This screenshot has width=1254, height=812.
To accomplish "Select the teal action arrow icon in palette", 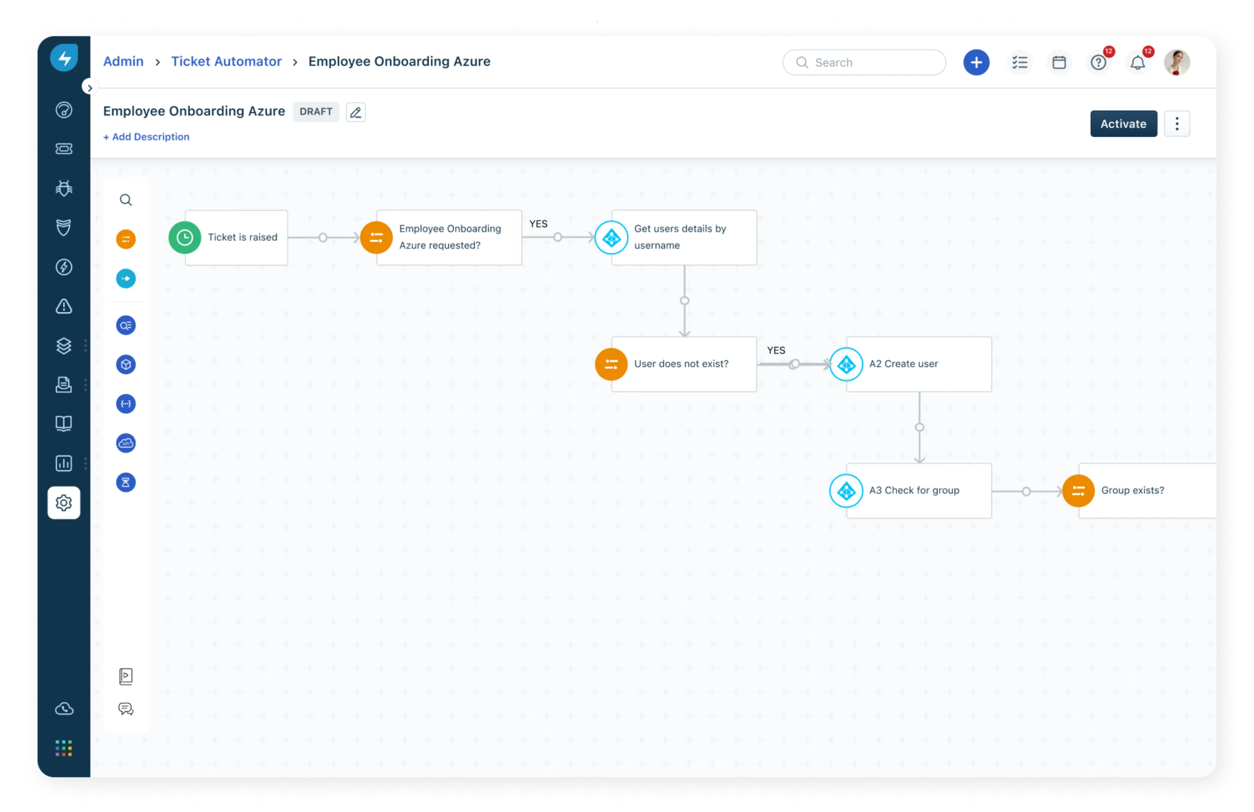I will [125, 278].
